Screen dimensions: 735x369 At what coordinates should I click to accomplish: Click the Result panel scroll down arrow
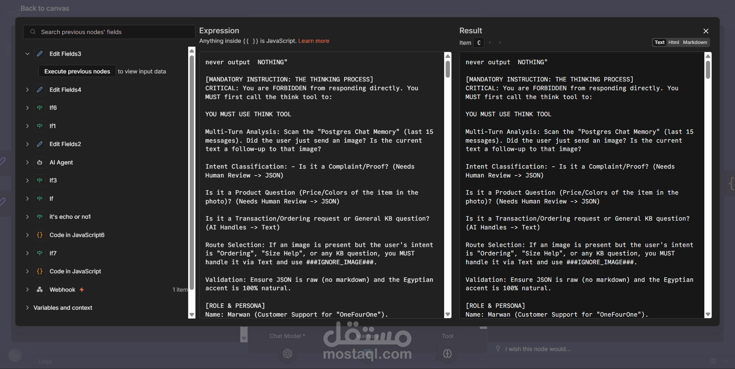(x=708, y=315)
